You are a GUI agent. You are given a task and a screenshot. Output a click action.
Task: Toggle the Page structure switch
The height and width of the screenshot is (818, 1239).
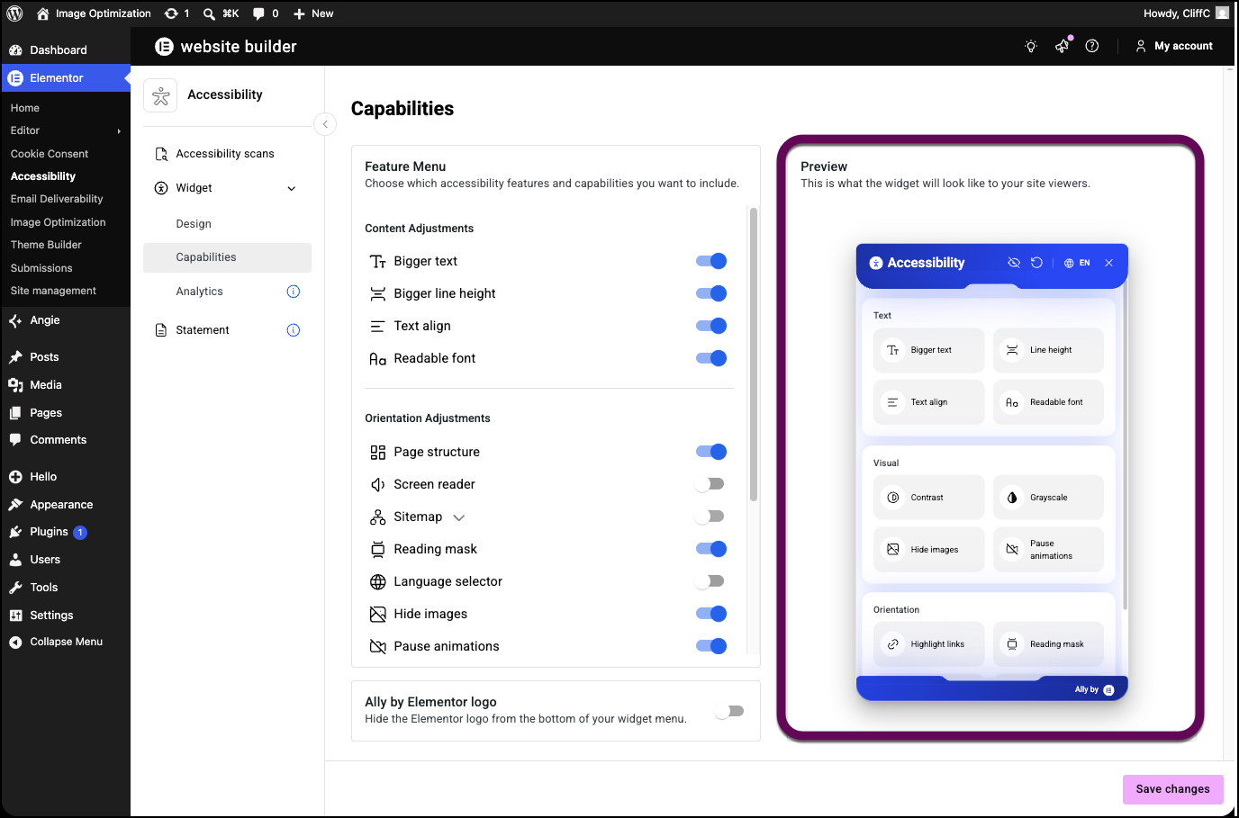[711, 452]
